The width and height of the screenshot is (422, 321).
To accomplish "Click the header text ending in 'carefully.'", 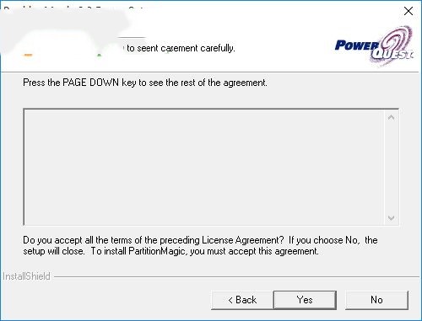I will point(181,48).
